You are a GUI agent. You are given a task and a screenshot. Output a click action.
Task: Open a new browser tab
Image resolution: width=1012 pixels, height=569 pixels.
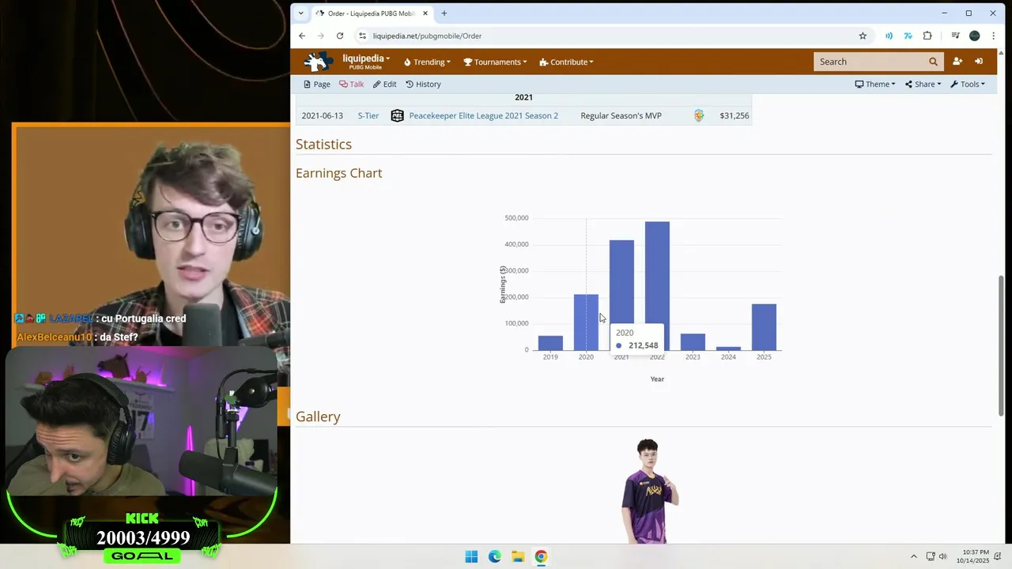(x=444, y=13)
